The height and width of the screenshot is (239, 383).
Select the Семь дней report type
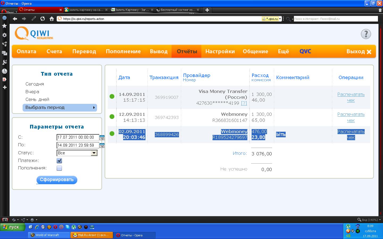(37, 99)
